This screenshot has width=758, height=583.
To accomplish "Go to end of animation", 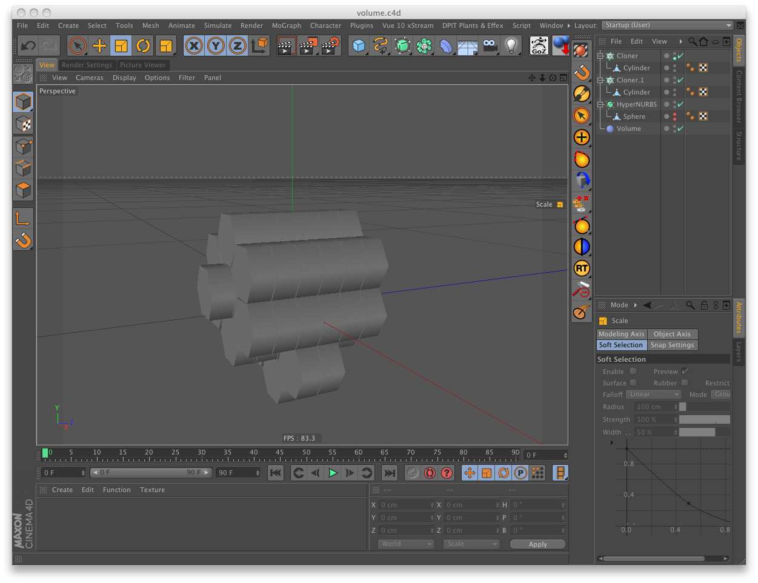I will (x=390, y=473).
